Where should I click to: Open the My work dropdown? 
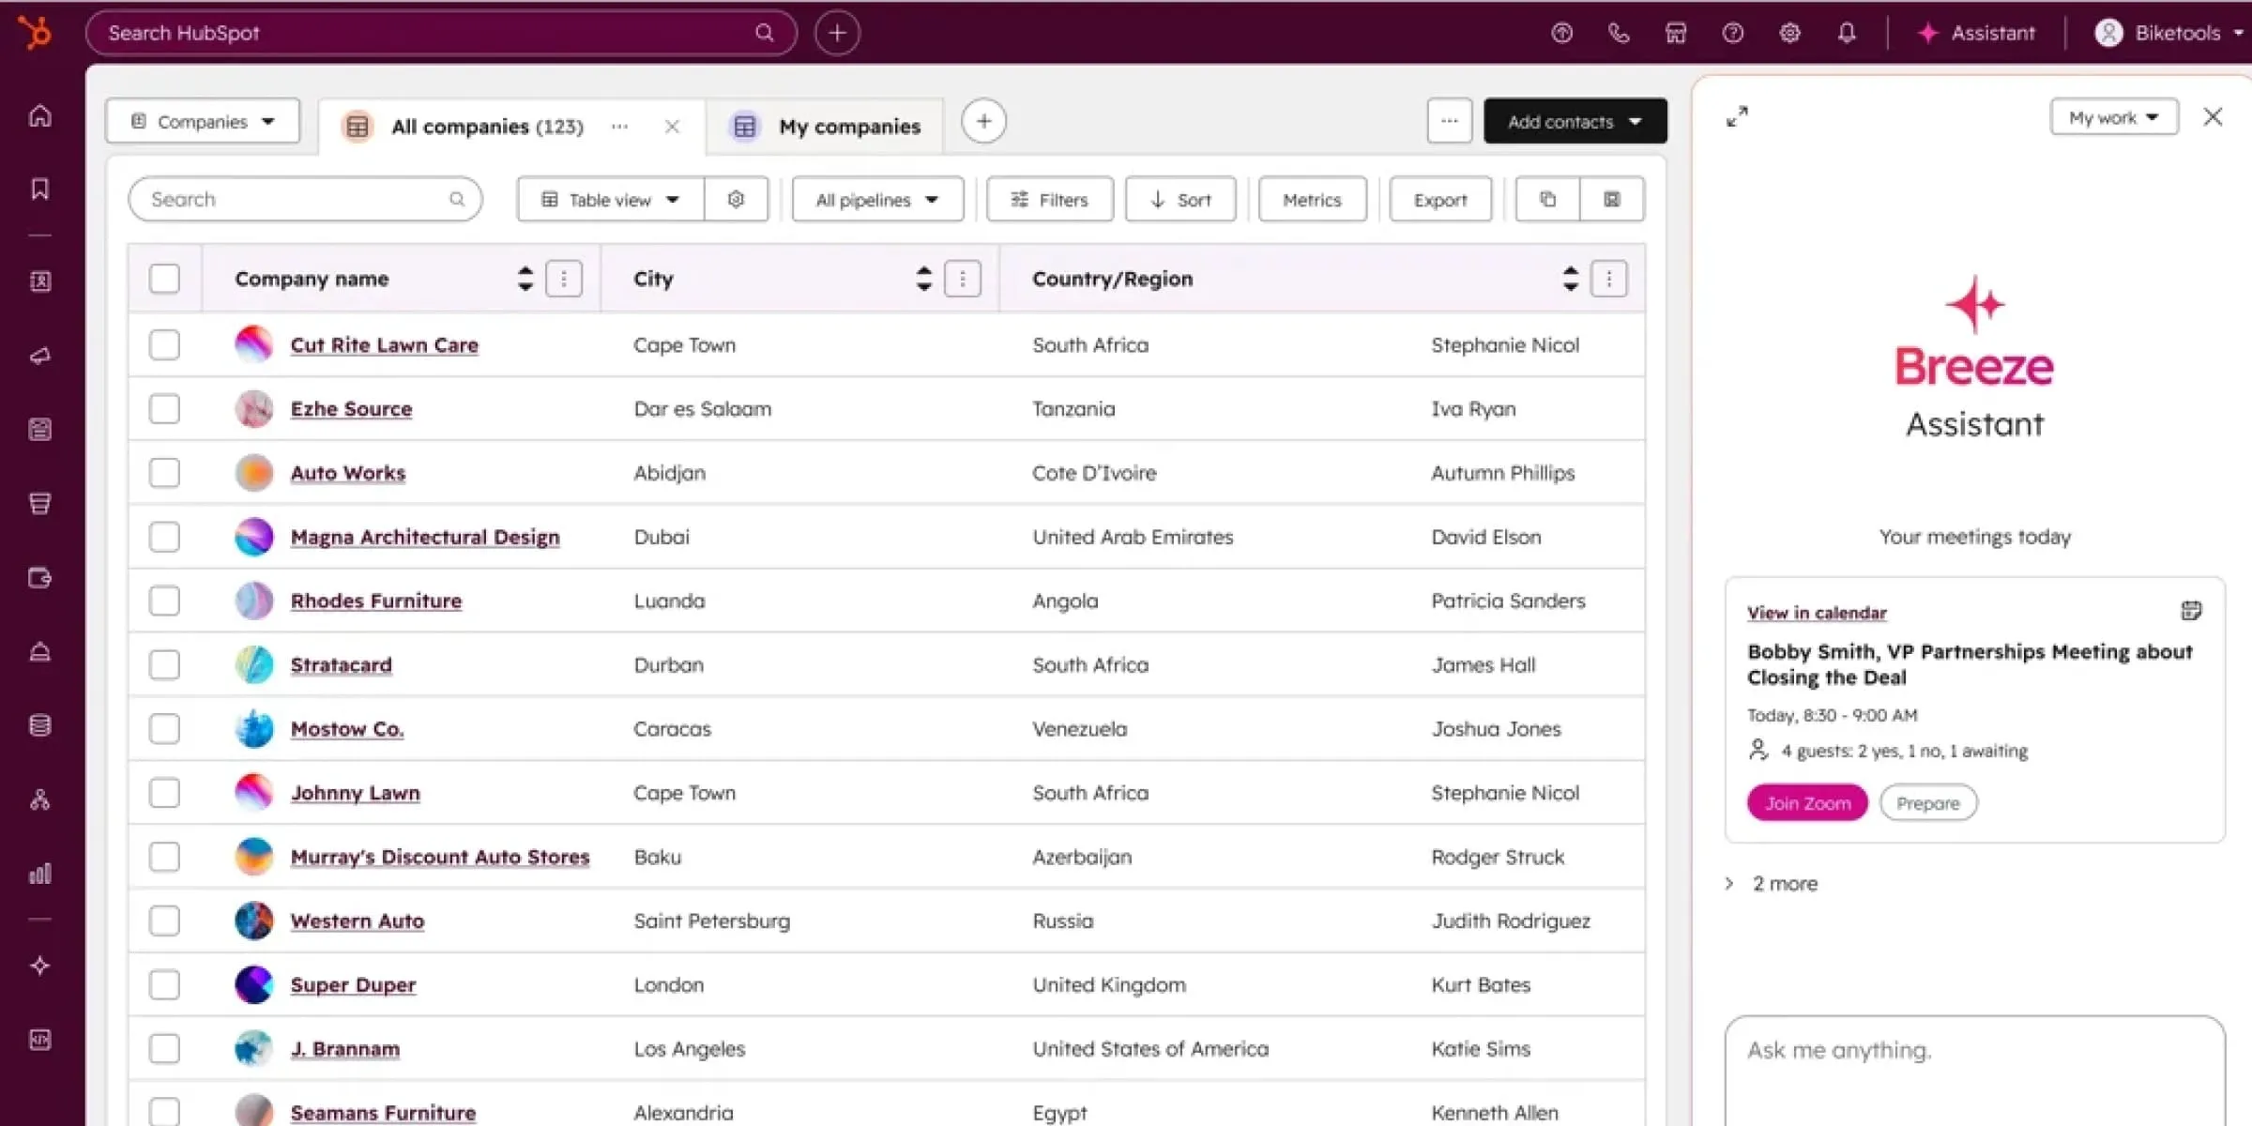point(2113,117)
